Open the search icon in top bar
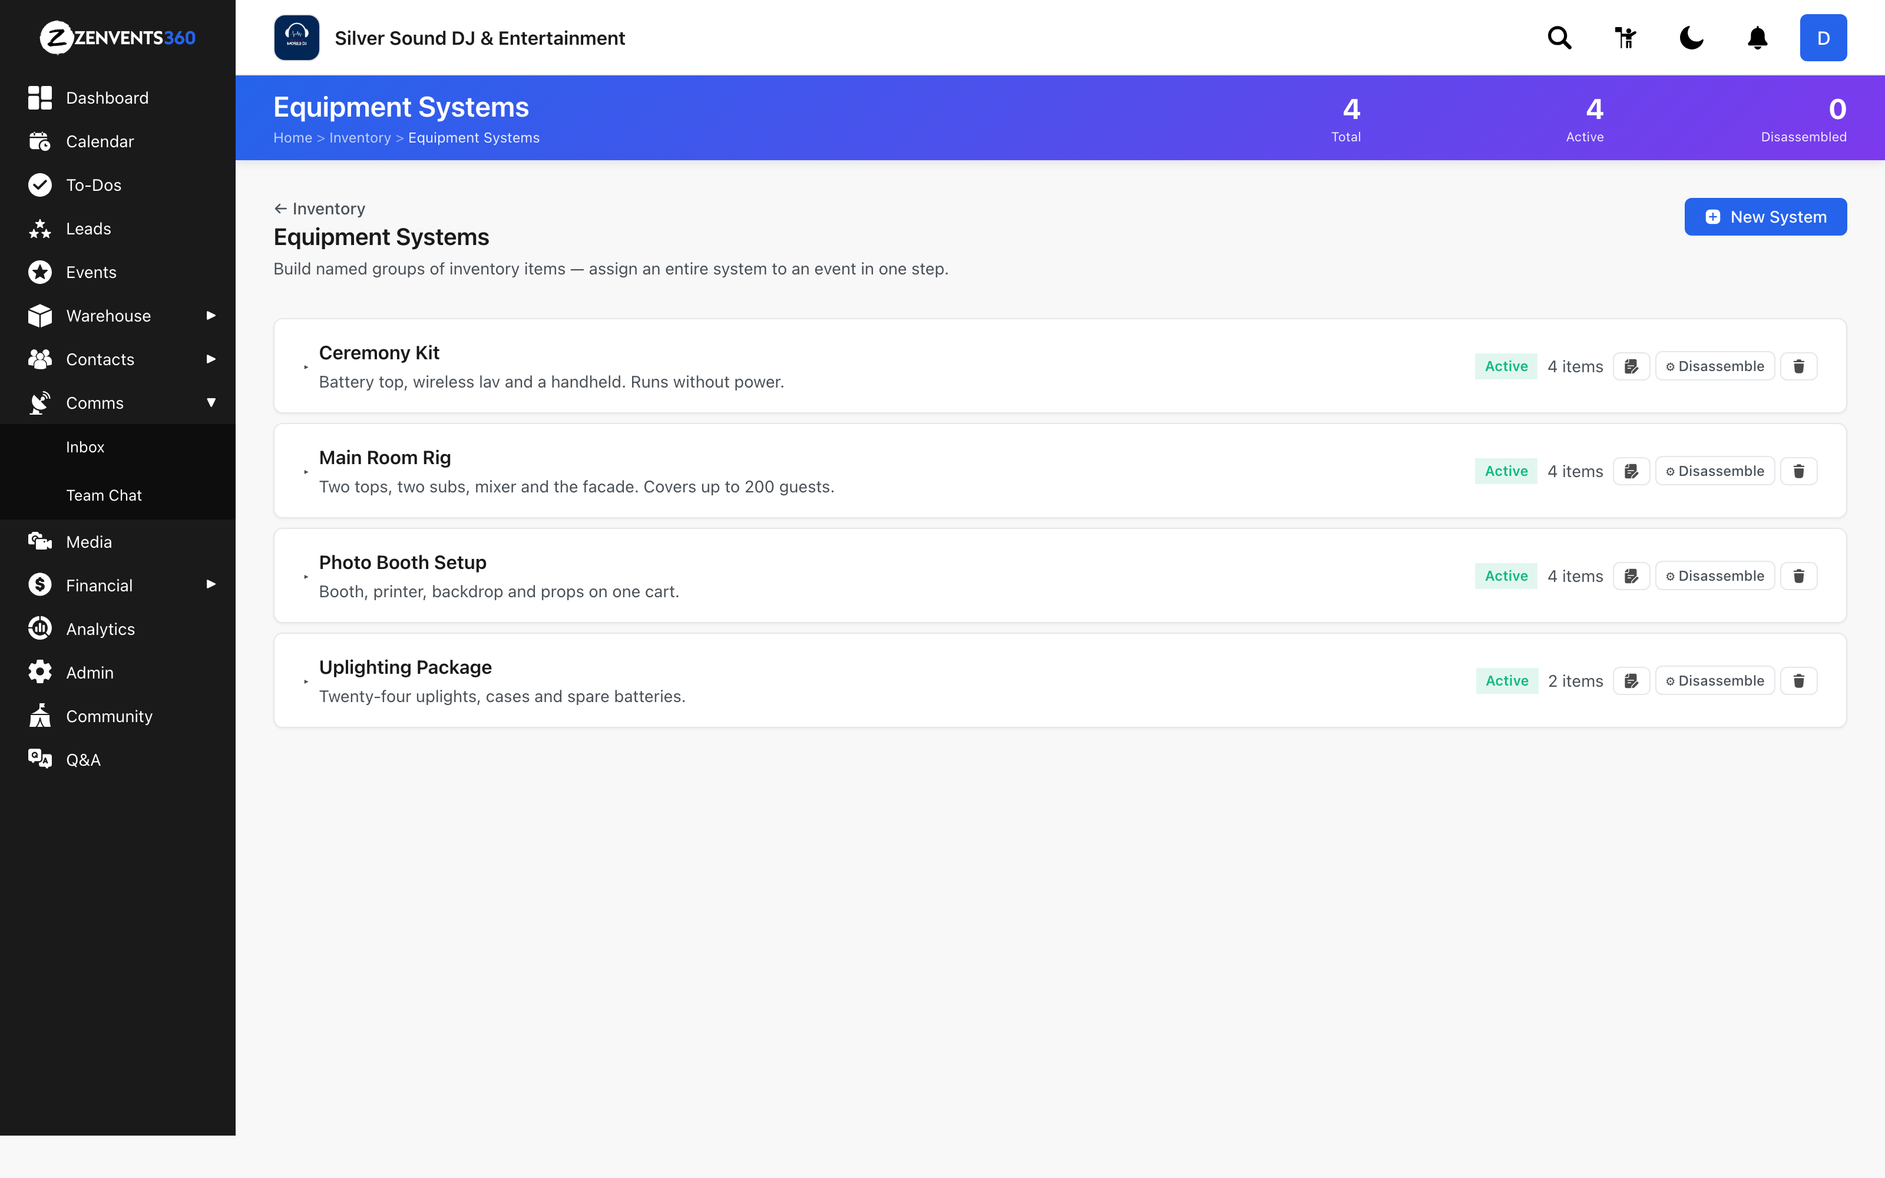 (1559, 37)
